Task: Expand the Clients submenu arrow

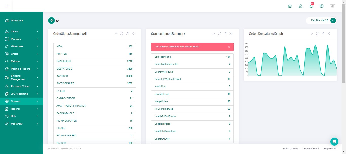Action: tap(37, 32)
